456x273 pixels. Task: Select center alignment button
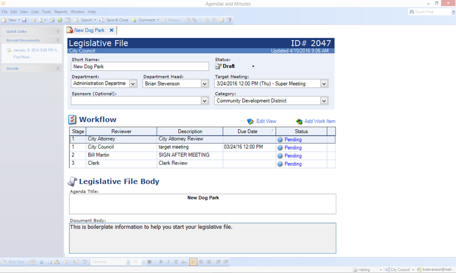pyautogui.click(x=201, y=262)
